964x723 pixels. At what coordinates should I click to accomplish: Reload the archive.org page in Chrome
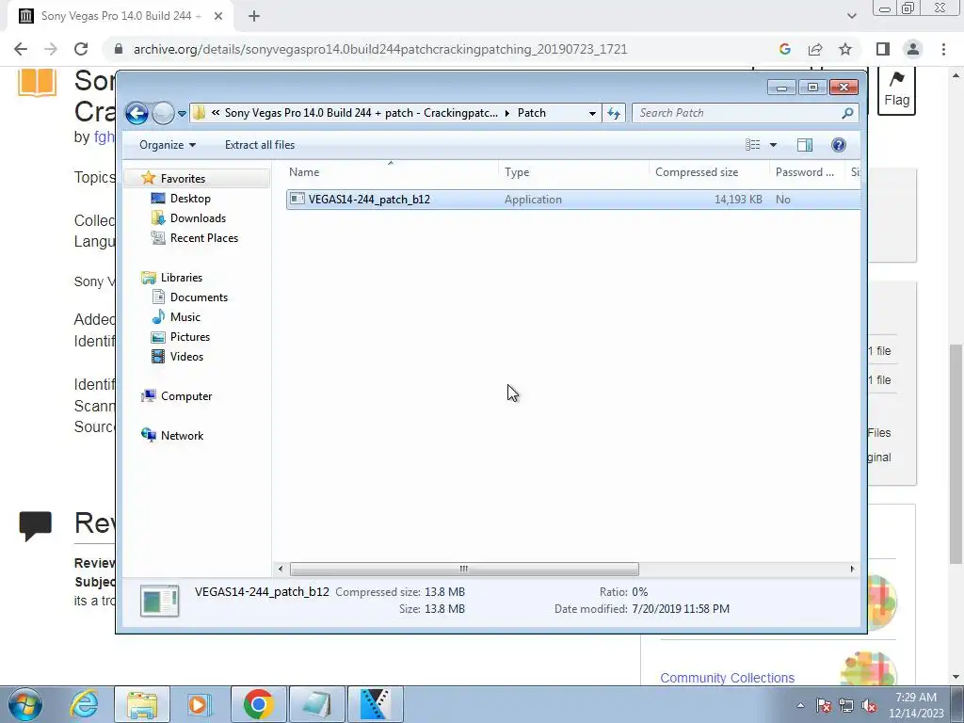(x=81, y=49)
